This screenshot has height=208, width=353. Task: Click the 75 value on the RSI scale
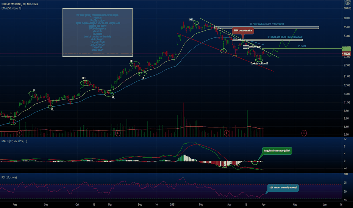coord(345,183)
